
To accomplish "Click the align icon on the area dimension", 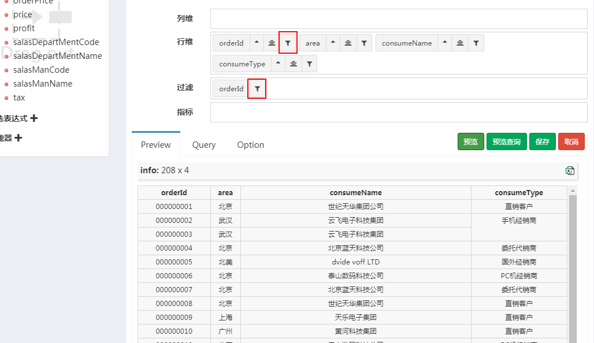I will tap(348, 43).
